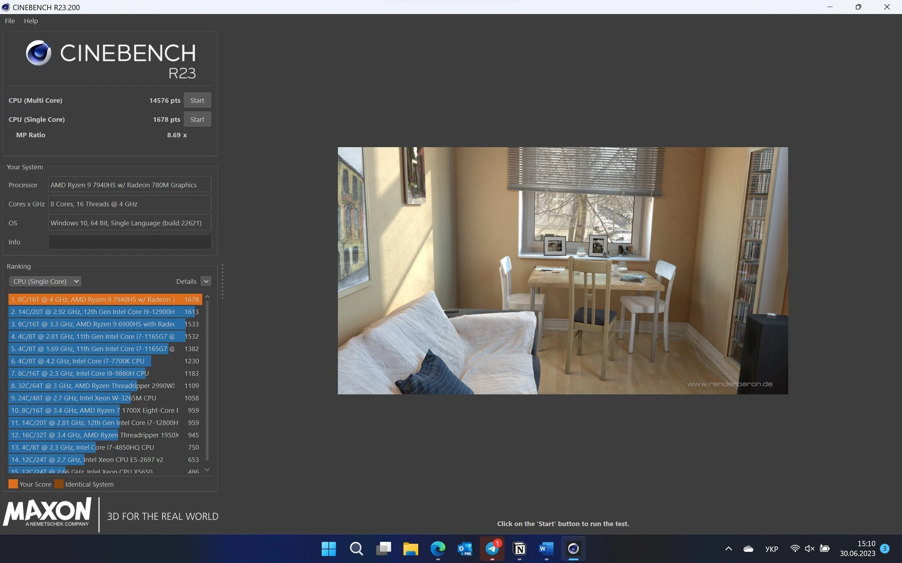Click the Identical System legend swatch
This screenshot has width=902, height=563.
click(59, 484)
